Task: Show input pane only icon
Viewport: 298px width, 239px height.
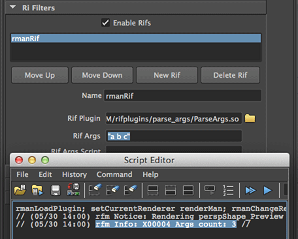Action: tap(171, 191)
